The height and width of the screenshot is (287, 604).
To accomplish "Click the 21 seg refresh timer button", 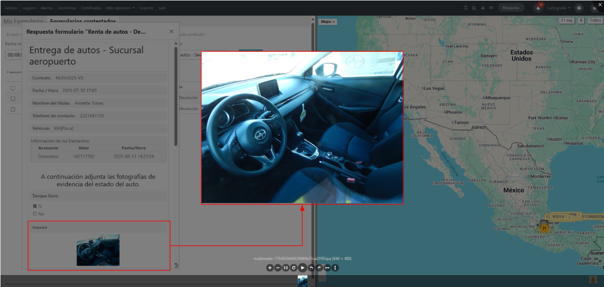I will click(x=568, y=21).
